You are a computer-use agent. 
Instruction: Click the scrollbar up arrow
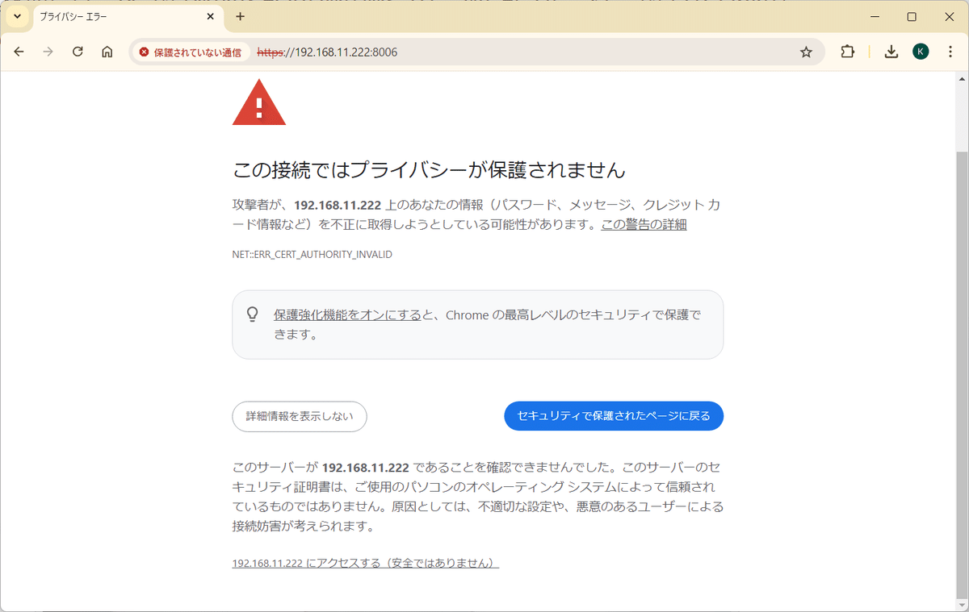tap(962, 78)
